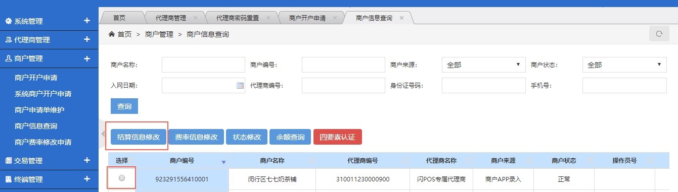Click the red 四要素认证 button
678x192 pixels.
click(338, 137)
